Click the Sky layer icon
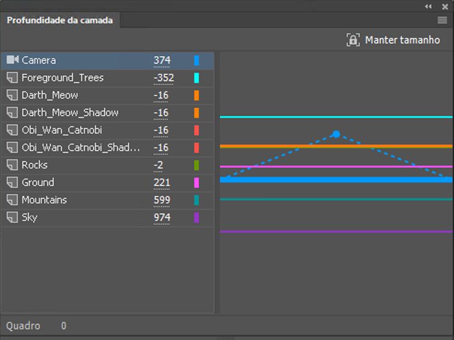The width and height of the screenshot is (454, 340). [12, 218]
